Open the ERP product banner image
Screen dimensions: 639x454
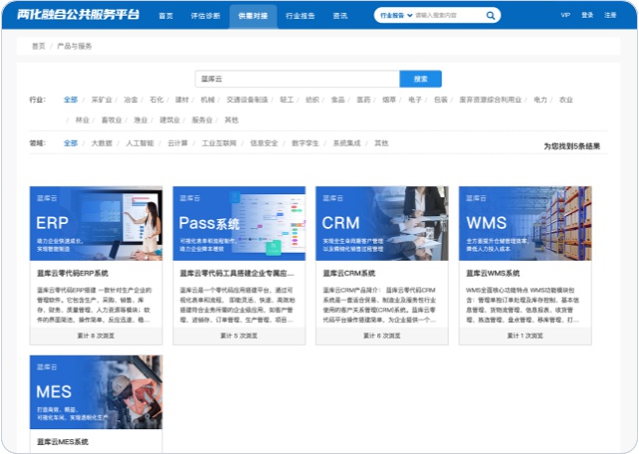click(x=97, y=223)
